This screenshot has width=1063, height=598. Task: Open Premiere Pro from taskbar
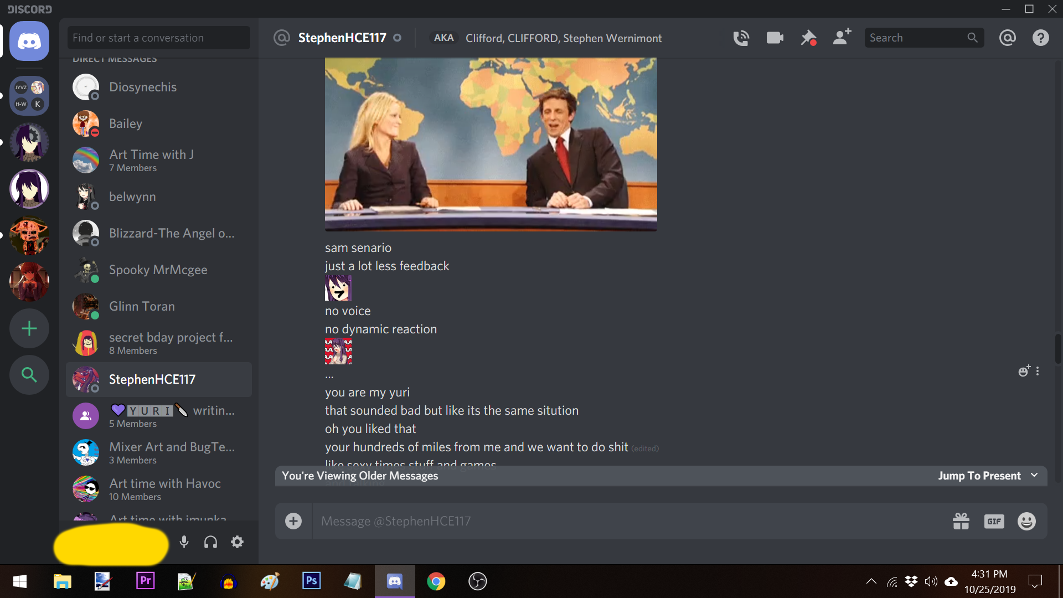[x=145, y=581]
